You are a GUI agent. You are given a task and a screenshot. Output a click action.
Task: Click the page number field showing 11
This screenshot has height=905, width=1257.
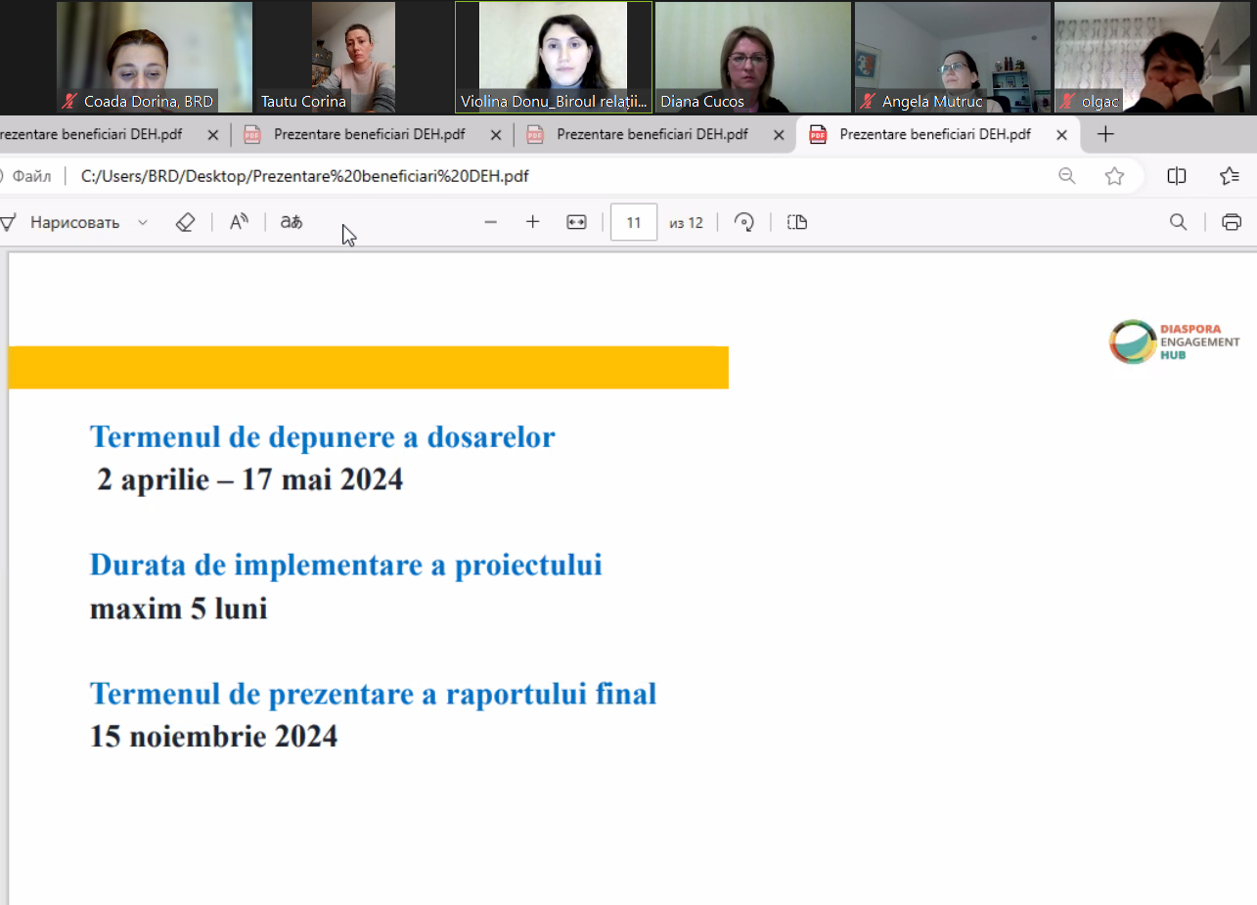tap(634, 223)
